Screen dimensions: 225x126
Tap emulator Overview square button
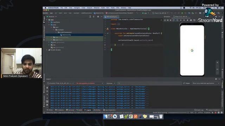[187, 20]
